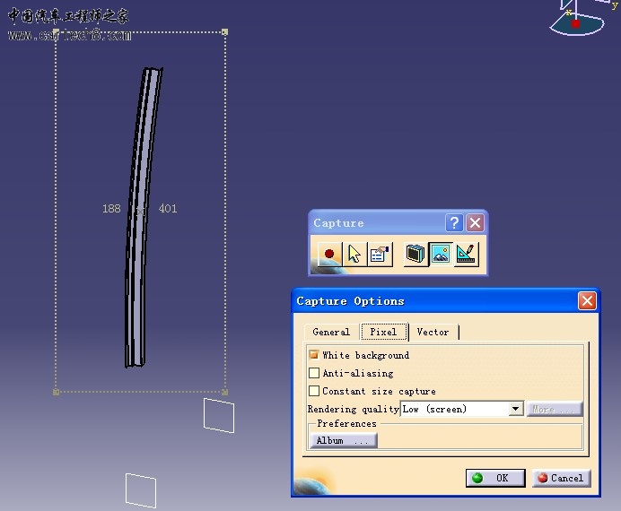The image size is (621, 511).
Task: Click the greyed-out More... button
Action: pos(555,410)
